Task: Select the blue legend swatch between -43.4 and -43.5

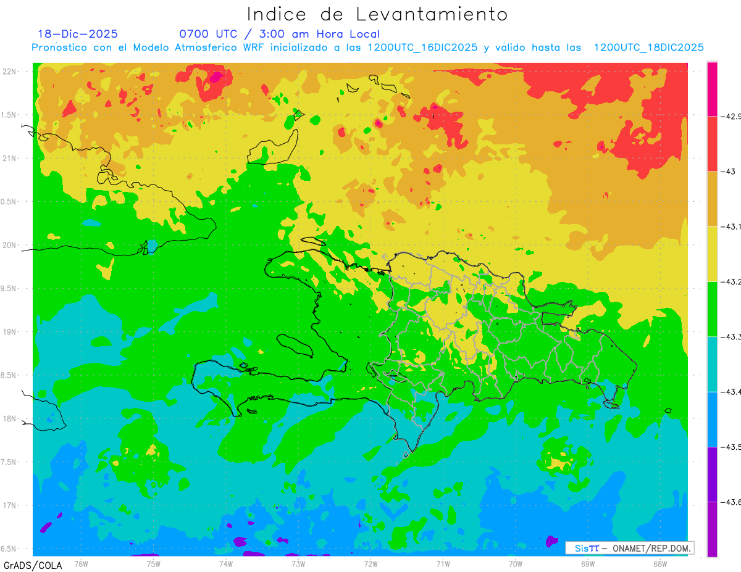Action: pyautogui.click(x=712, y=419)
